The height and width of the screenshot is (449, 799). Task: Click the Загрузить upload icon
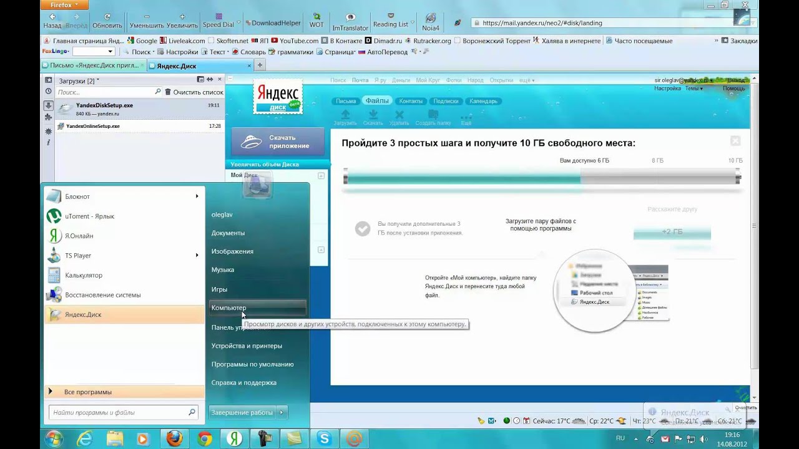pyautogui.click(x=345, y=118)
